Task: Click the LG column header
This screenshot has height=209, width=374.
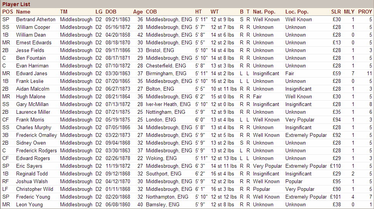Action: 99,12
